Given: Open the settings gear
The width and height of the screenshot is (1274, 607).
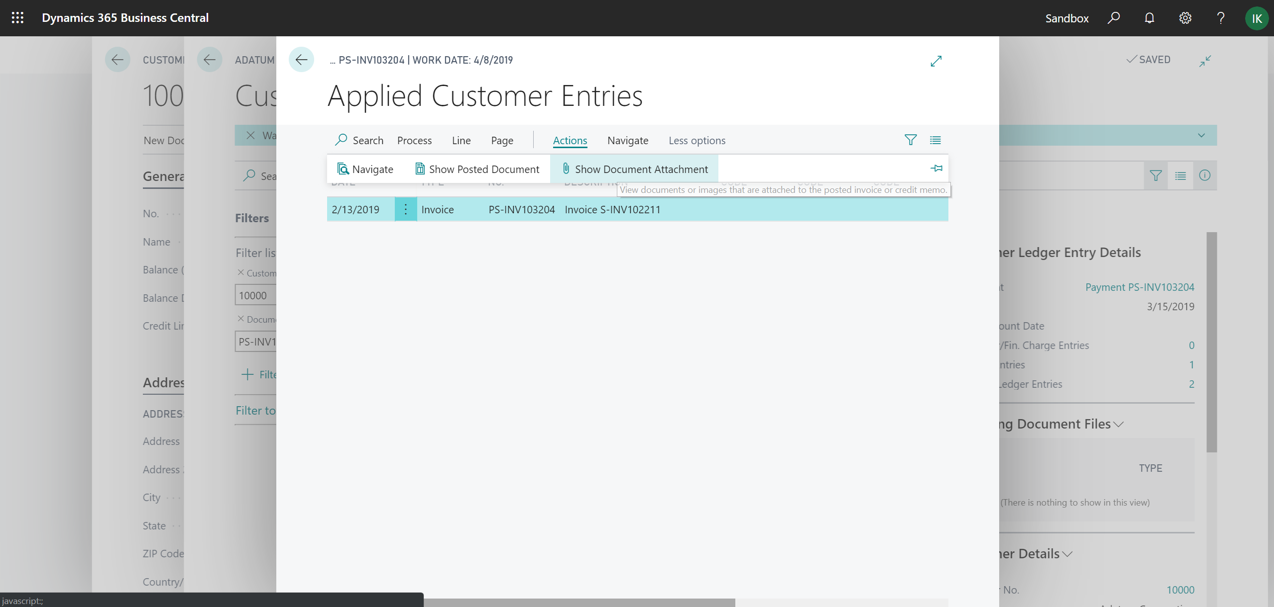Looking at the screenshot, I should pos(1185,18).
